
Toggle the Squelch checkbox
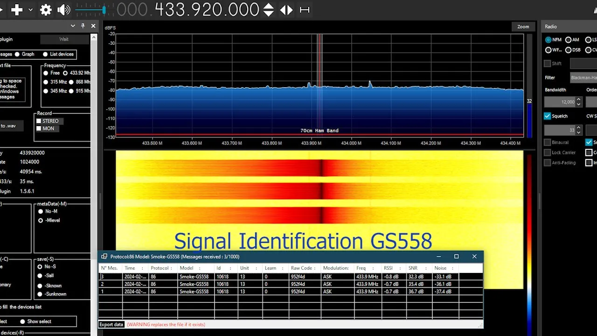[548, 116]
